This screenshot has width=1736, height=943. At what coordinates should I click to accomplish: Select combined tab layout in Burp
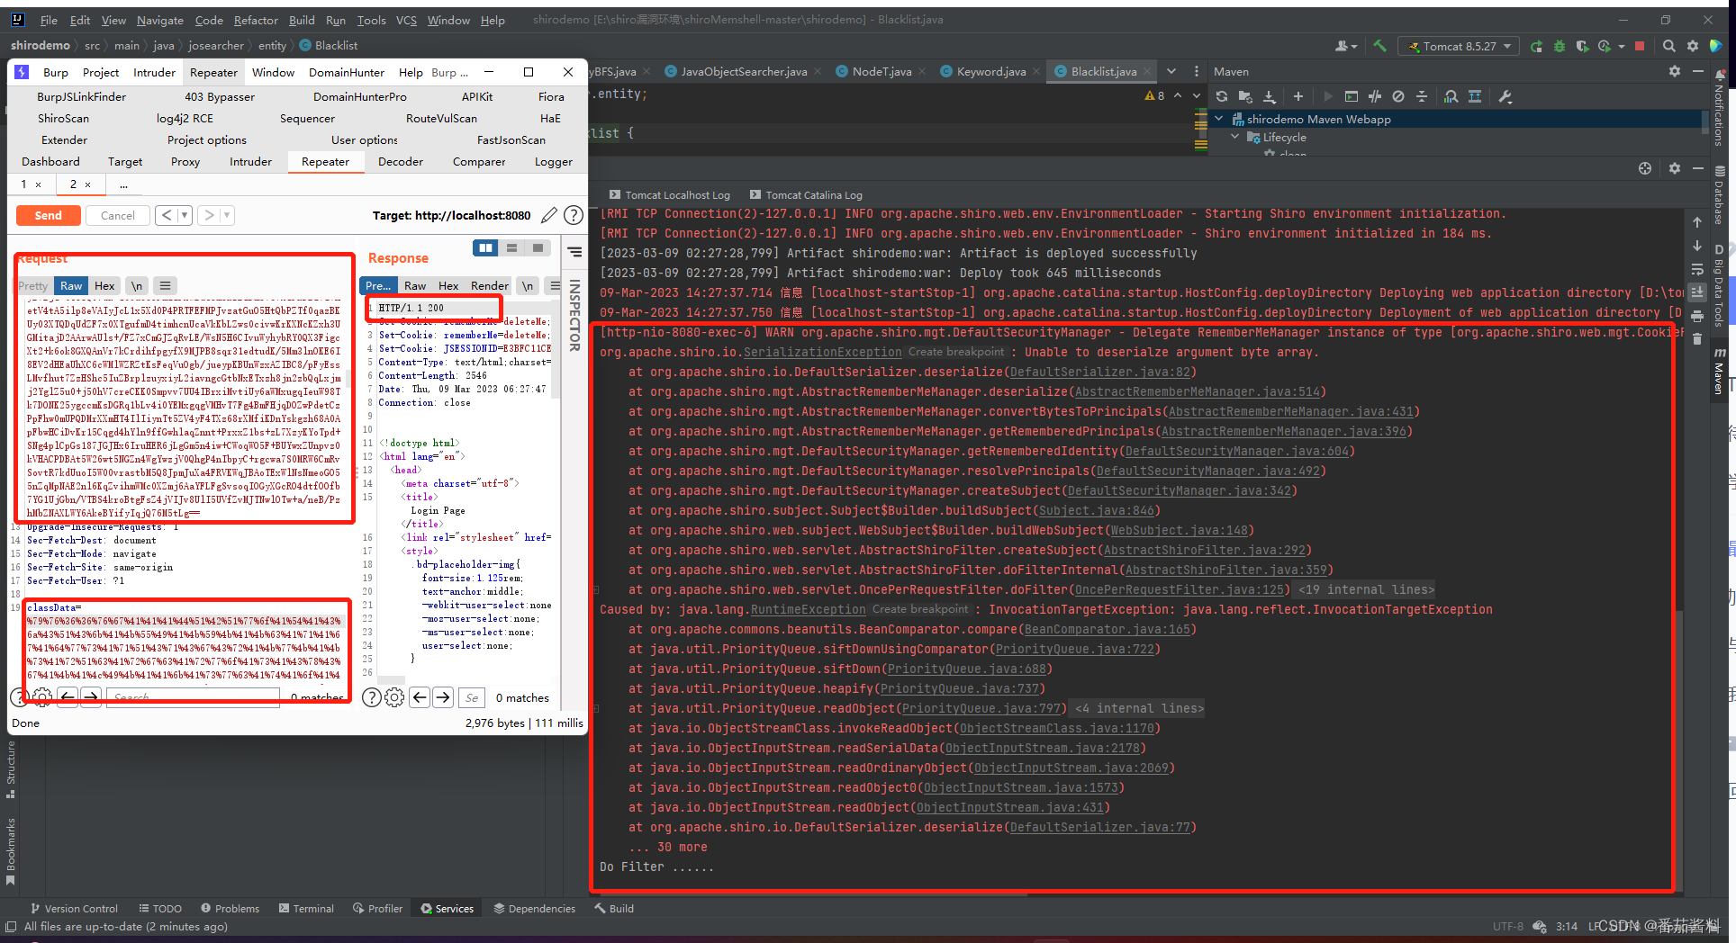(x=538, y=248)
